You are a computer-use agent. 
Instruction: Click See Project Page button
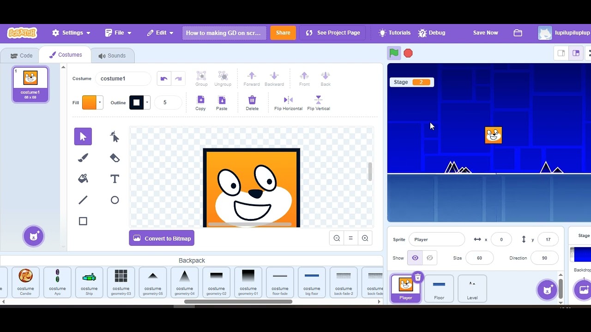pos(332,33)
